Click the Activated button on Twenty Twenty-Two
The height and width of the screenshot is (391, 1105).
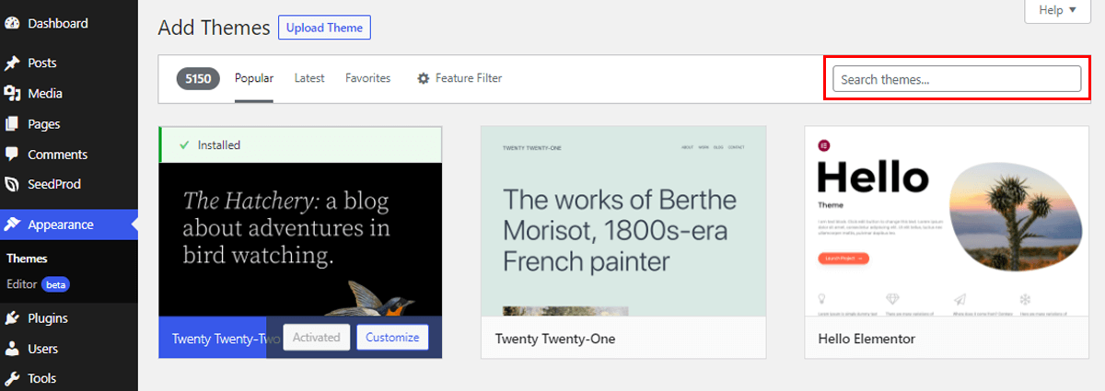317,338
